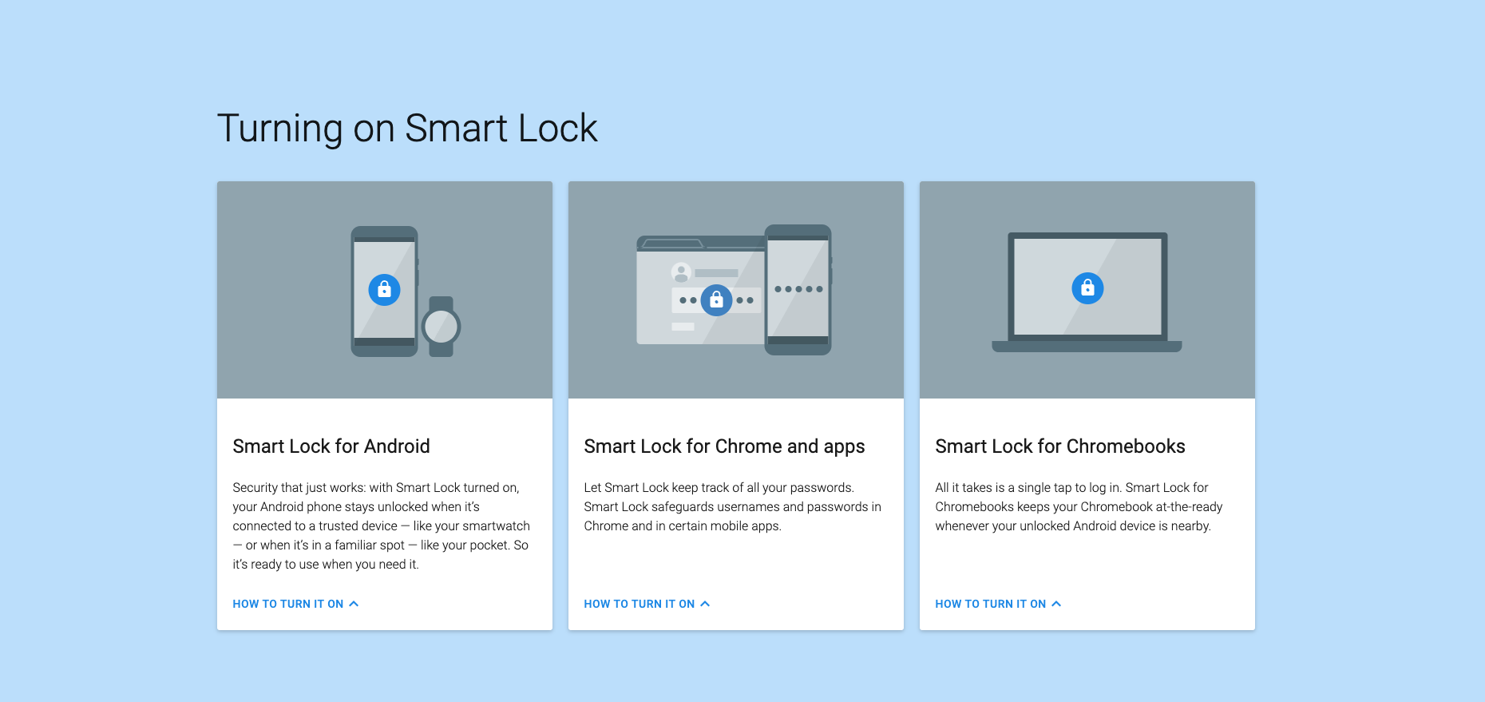Click the Smart Lock for Android heading

coord(331,446)
